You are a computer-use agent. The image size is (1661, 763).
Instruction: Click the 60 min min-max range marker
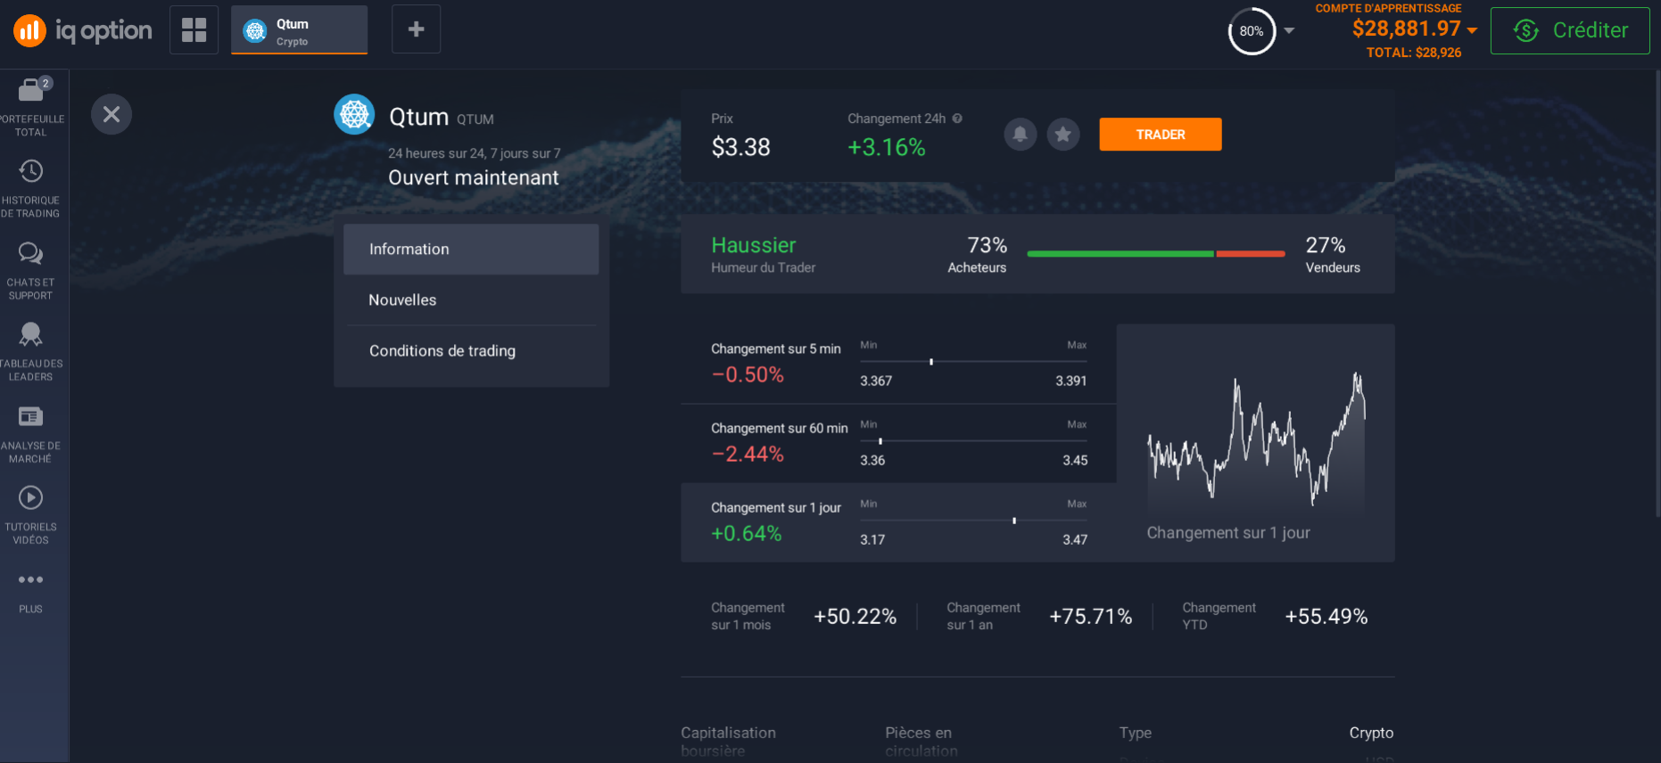click(x=880, y=441)
